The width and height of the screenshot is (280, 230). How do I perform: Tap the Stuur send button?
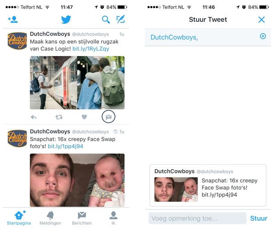coord(259,218)
